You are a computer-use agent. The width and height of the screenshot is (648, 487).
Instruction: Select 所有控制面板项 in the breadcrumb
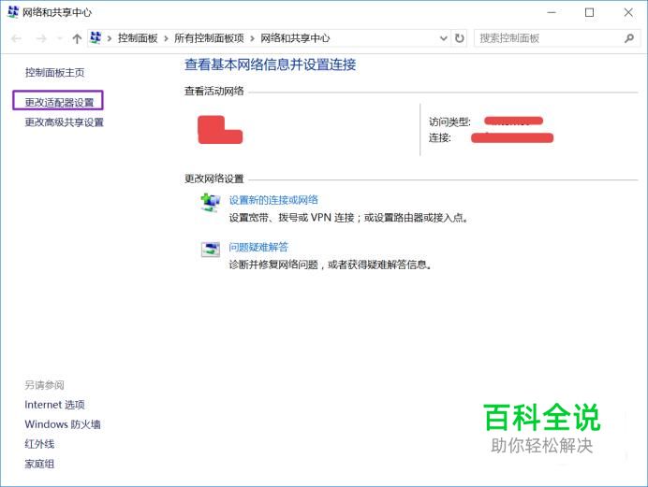coord(209,38)
